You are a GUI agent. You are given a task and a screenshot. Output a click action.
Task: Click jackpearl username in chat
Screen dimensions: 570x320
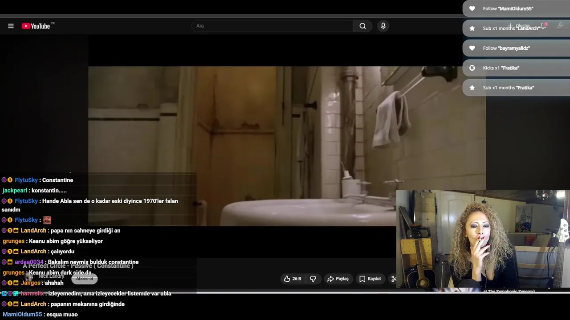tap(15, 191)
